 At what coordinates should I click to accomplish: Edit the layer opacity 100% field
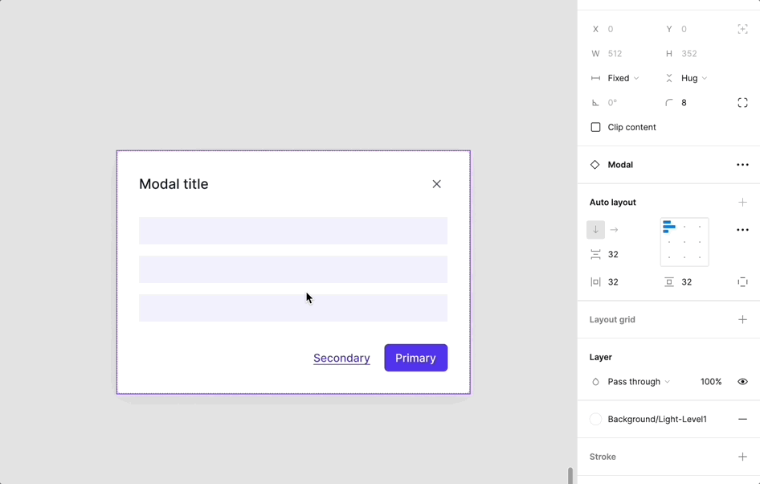[710, 382]
